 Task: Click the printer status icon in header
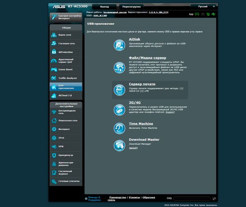(x=203, y=14)
